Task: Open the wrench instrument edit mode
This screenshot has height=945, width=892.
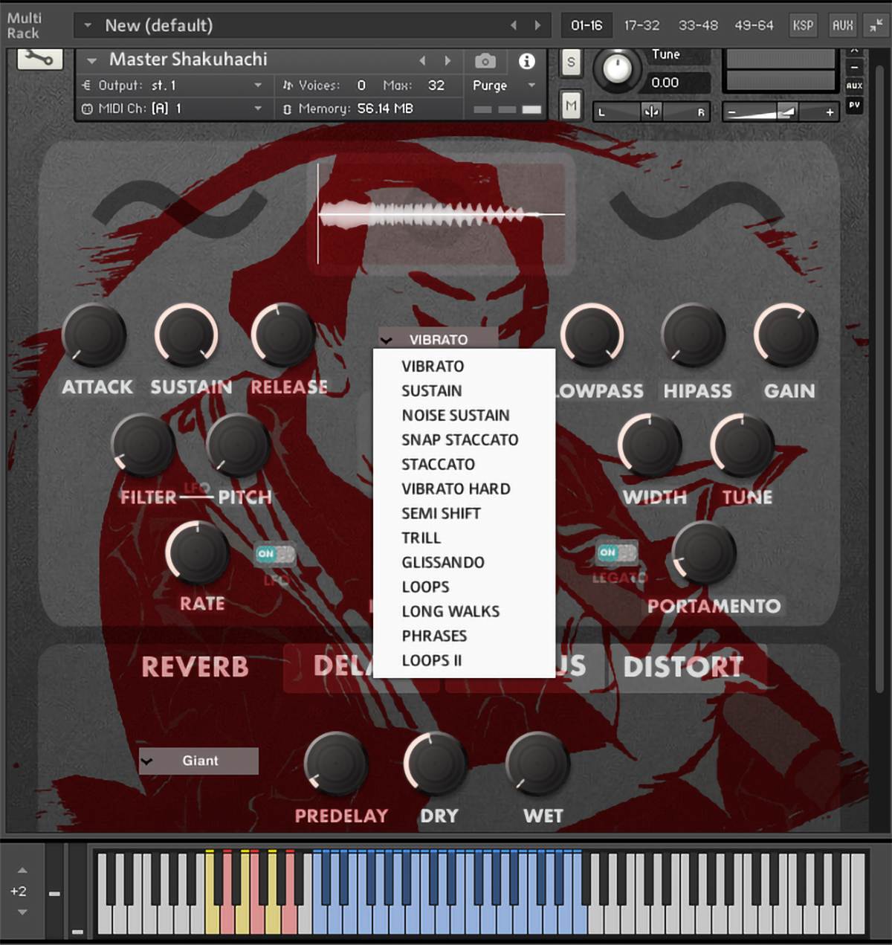Action: pyautogui.click(x=40, y=59)
